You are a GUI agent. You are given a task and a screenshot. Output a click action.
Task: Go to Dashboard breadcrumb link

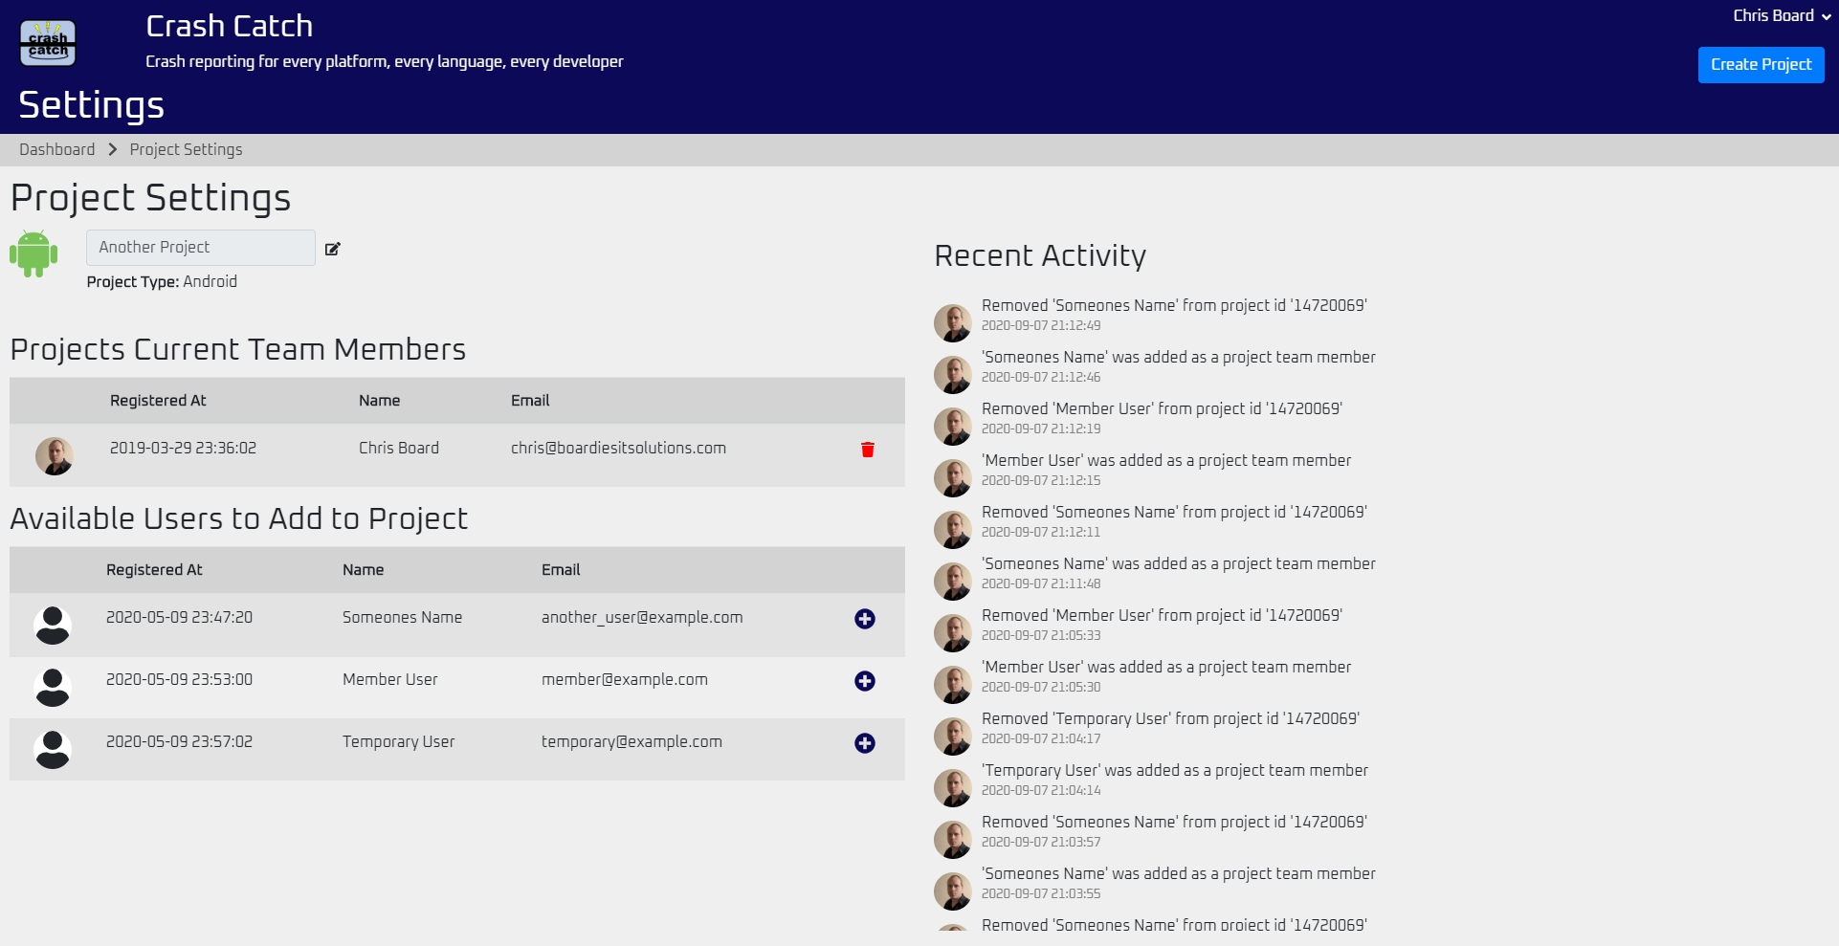(x=56, y=149)
